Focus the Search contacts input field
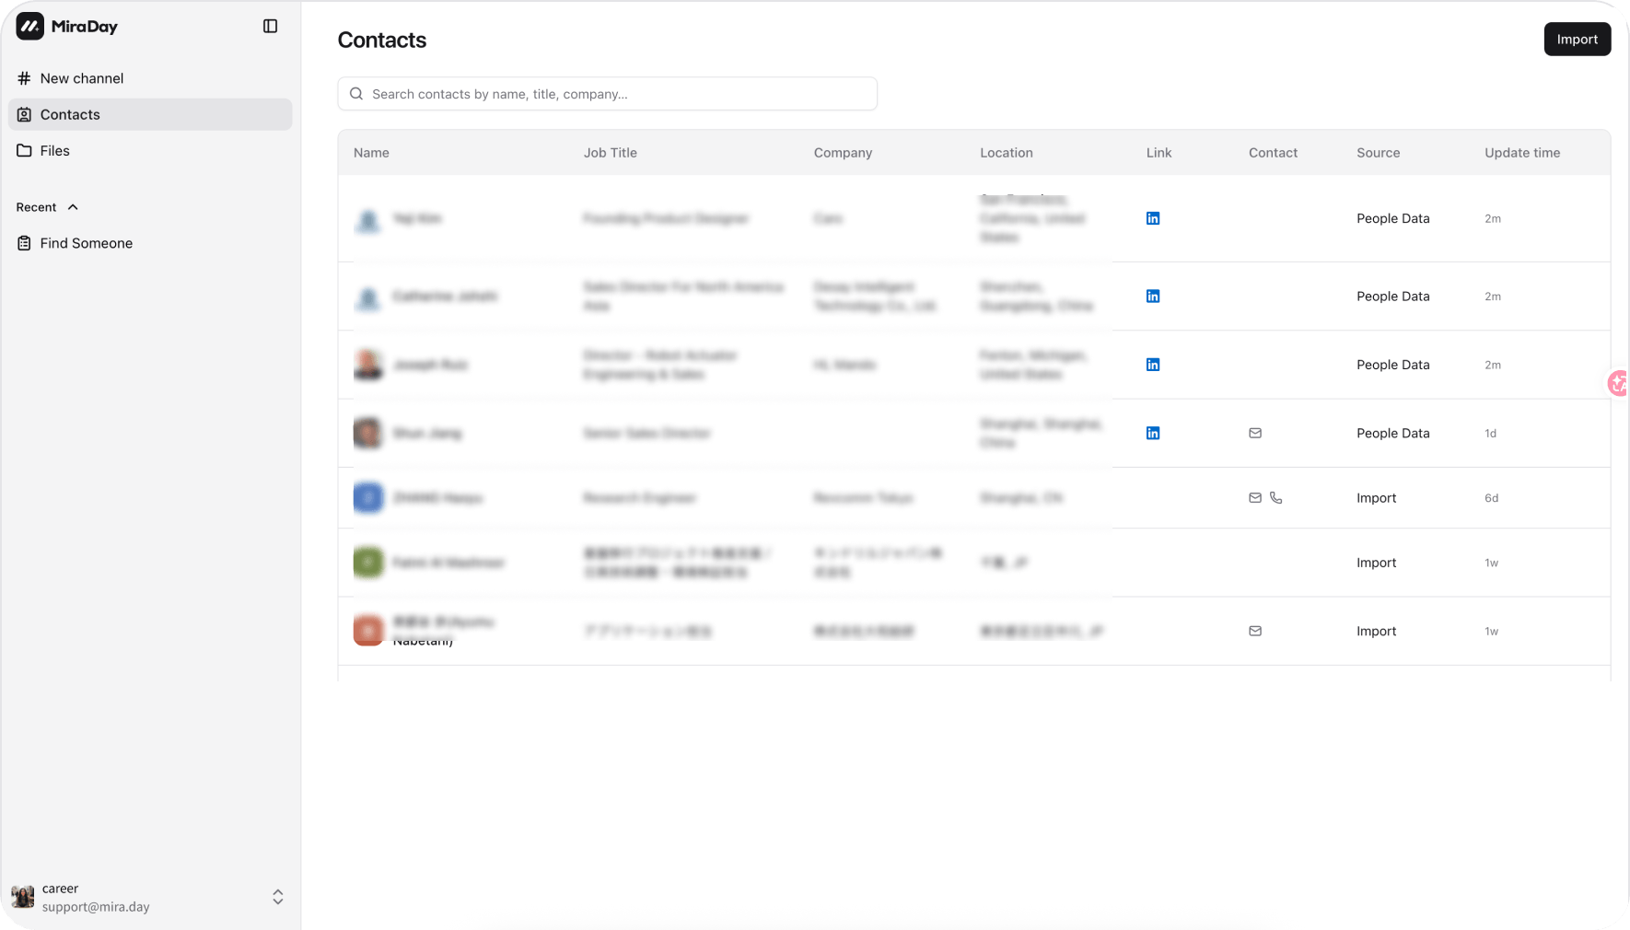 point(607,94)
